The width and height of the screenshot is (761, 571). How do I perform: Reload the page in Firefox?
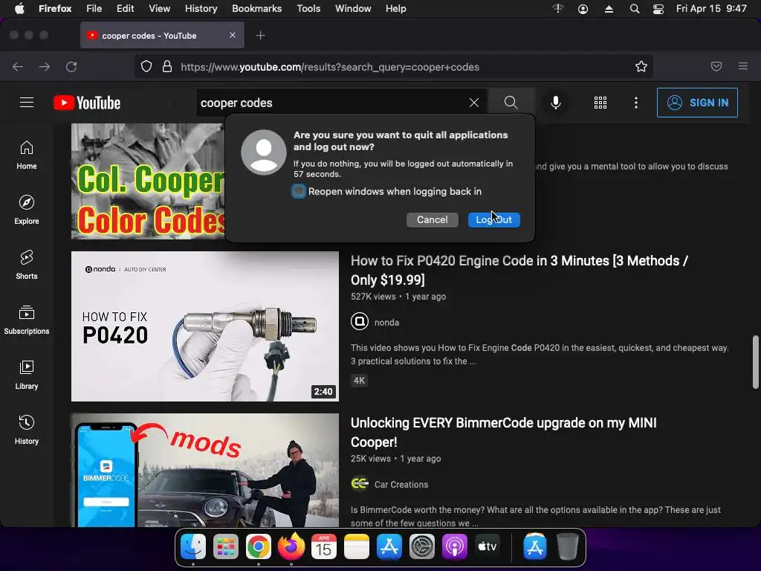71,66
